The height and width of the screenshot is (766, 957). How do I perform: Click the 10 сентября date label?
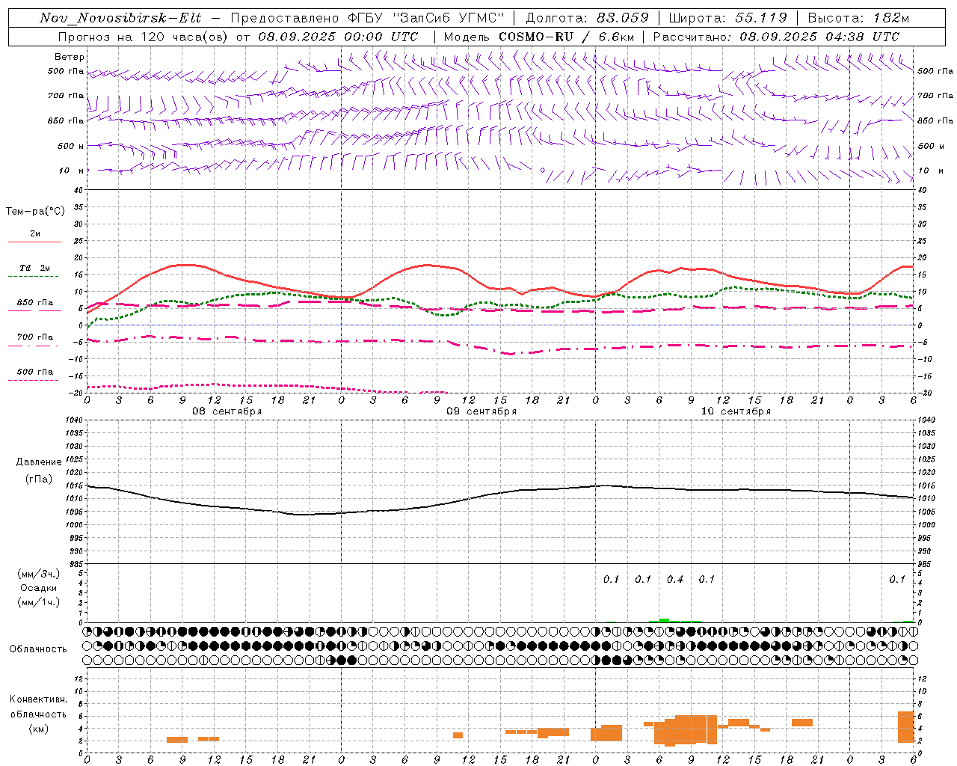pos(736,411)
